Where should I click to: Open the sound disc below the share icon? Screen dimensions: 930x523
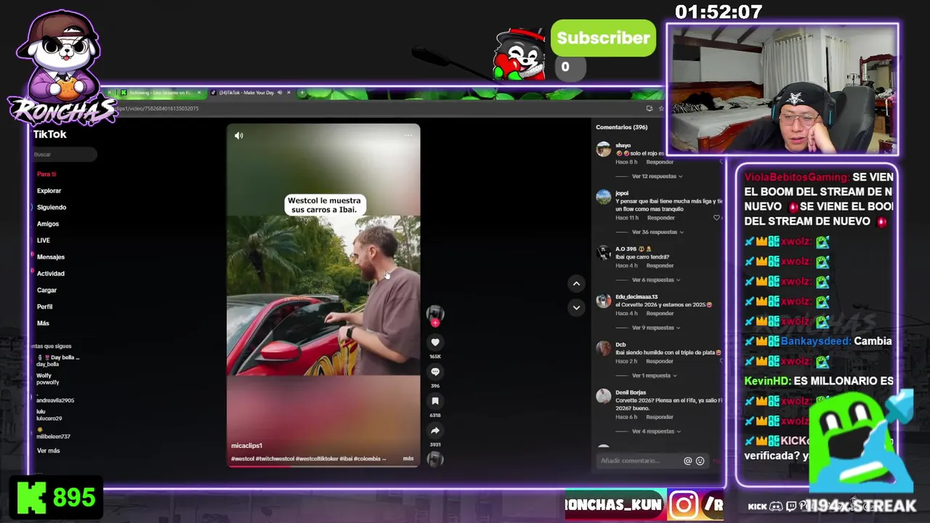click(x=434, y=458)
